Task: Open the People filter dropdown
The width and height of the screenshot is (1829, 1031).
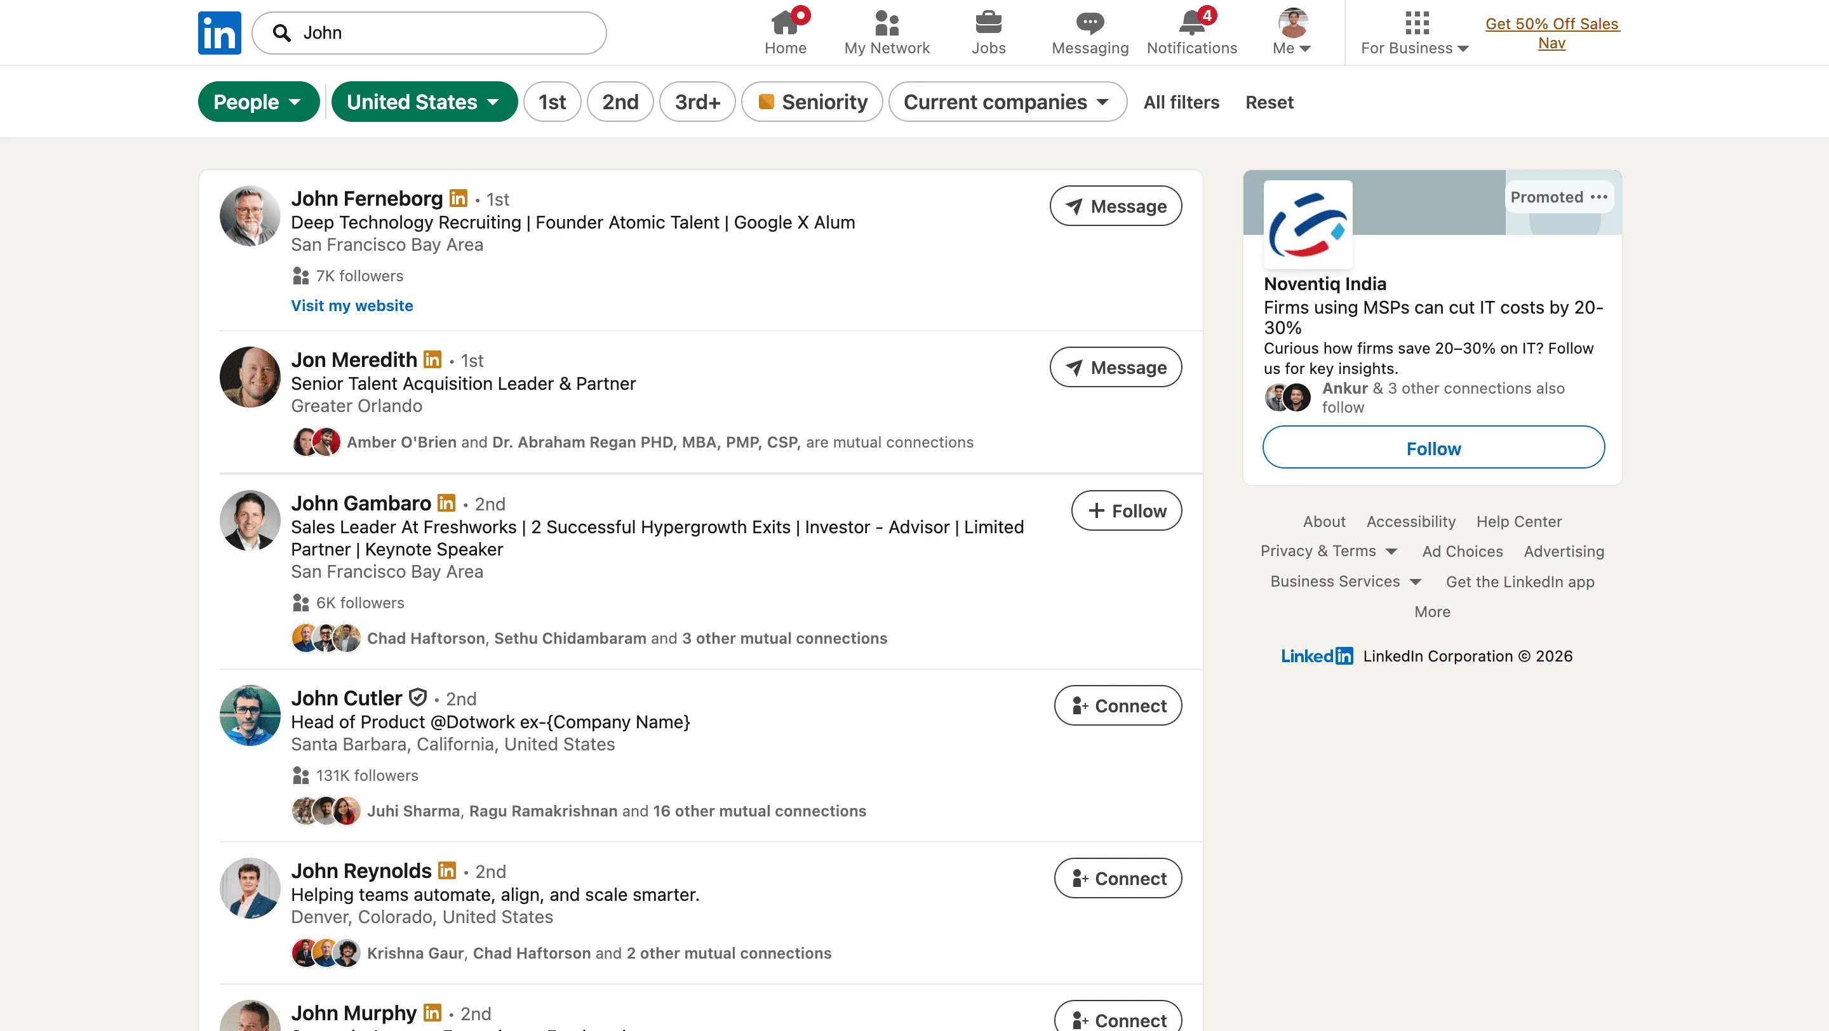Action: [258, 102]
